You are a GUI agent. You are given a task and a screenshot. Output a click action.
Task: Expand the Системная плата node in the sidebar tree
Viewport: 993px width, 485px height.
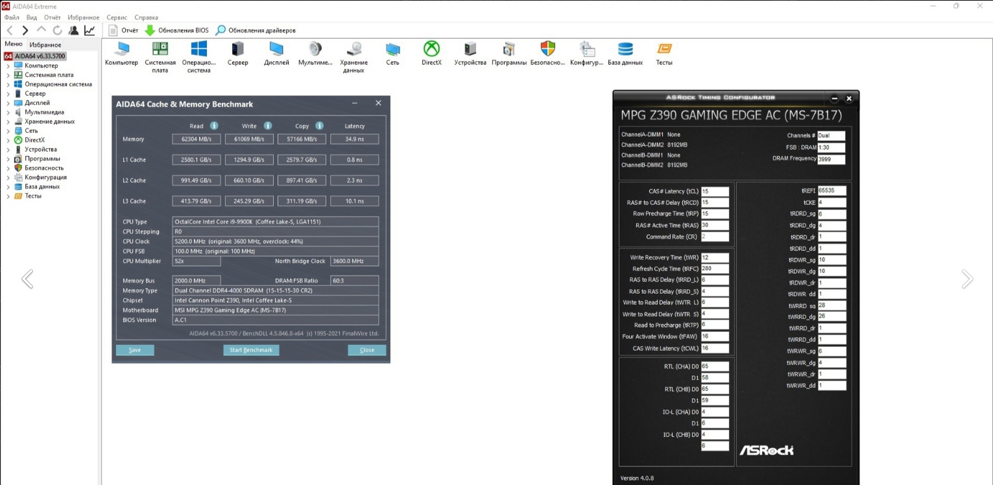click(8, 75)
